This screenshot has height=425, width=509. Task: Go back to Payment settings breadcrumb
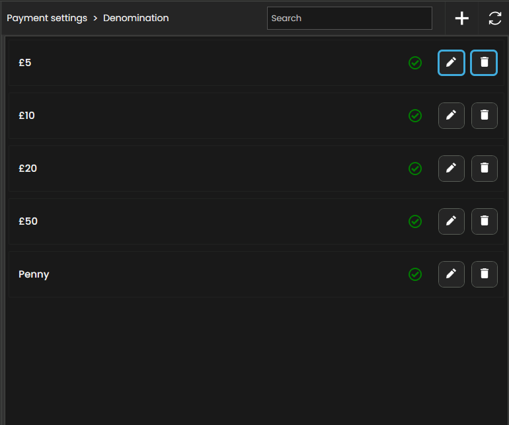point(47,19)
